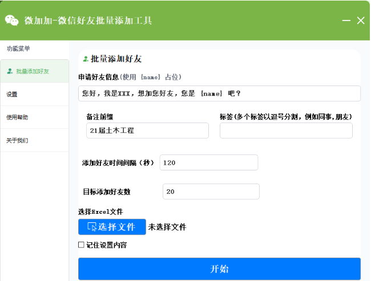This screenshot has height=281, width=371.
Task: Click the empty 标签 input field
Action: [286, 131]
